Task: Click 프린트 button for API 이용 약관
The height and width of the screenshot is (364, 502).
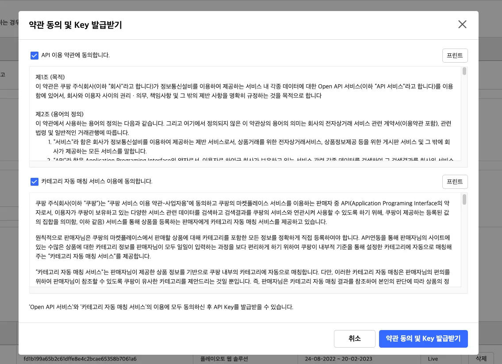Action: (x=455, y=56)
